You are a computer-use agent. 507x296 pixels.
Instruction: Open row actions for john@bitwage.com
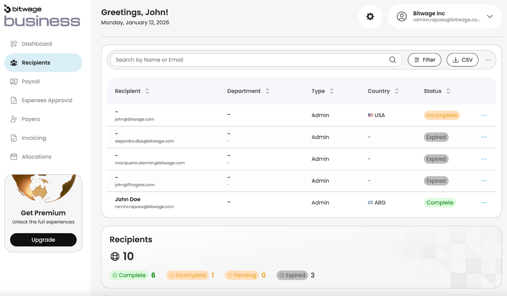coord(484,115)
